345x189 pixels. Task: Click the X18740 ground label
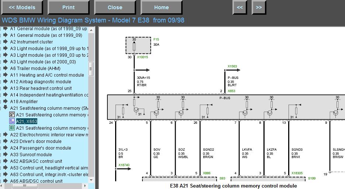pyautogui.click(x=124, y=165)
